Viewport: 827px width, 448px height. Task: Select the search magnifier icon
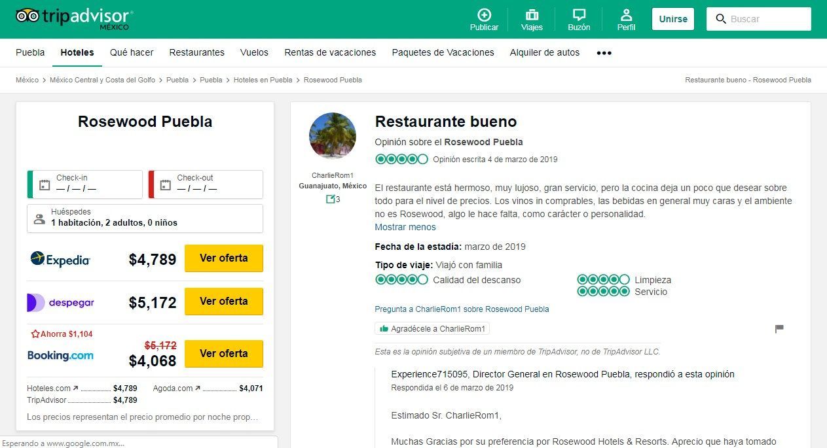[x=721, y=19]
